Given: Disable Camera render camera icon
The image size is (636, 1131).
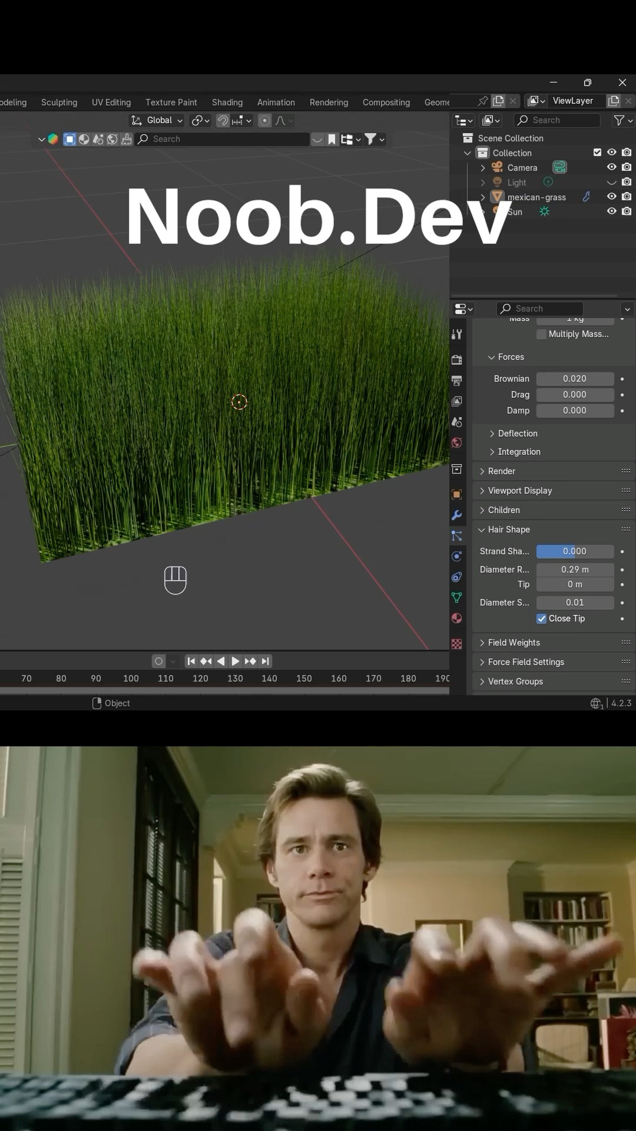Looking at the screenshot, I should [x=627, y=167].
